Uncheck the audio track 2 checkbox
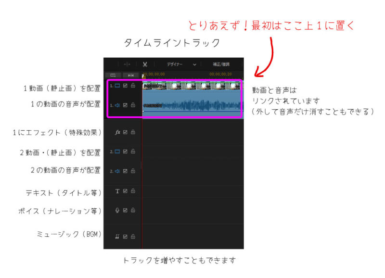385x278 pixels. point(125,171)
